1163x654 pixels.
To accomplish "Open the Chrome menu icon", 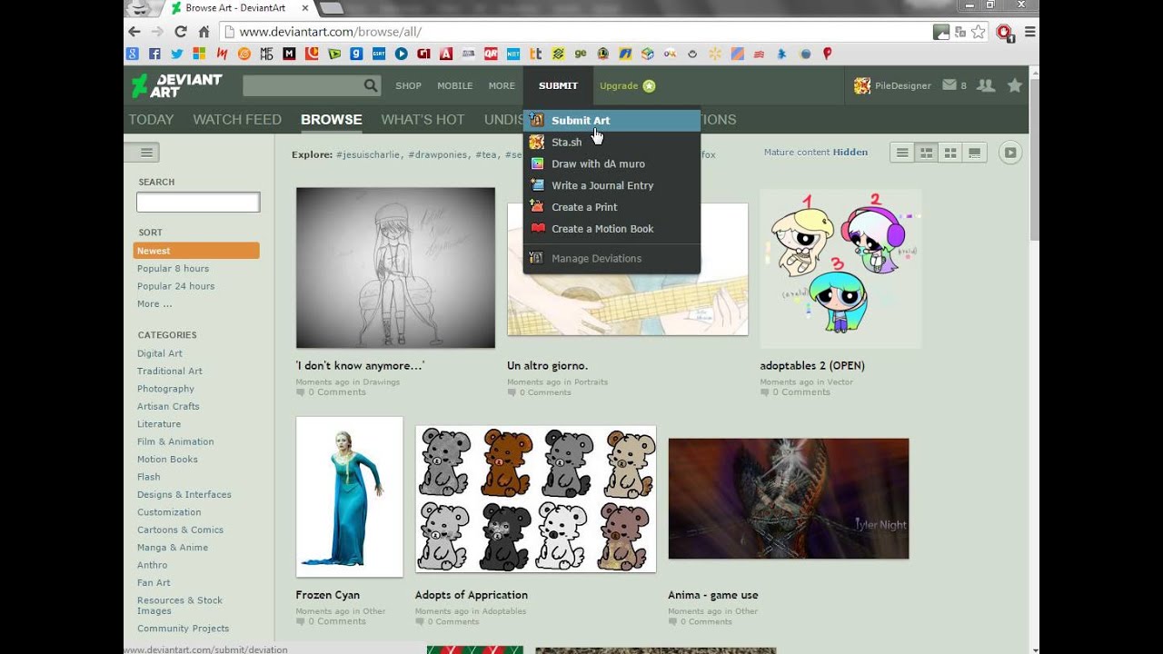I will coord(1029,32).
